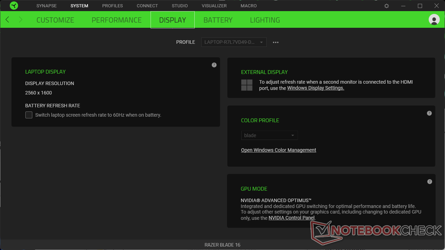Click the forward navigation arrow
The width and height of the screenshot is (445, 250).
[x=20, y=20]
